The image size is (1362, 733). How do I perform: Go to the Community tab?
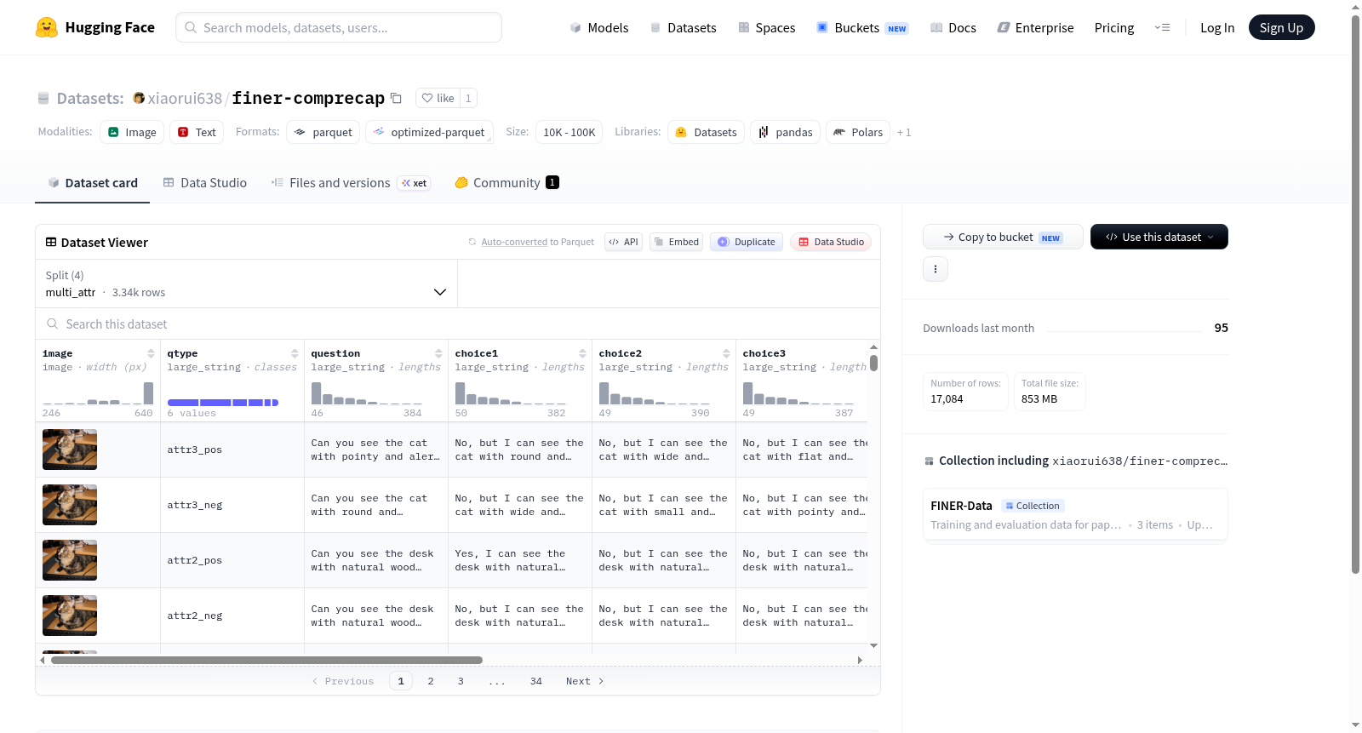tap(506, 182)
